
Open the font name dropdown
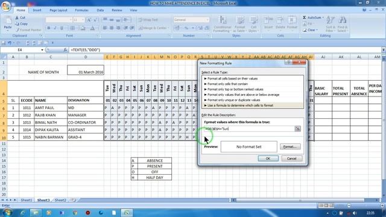coord(71,20)
